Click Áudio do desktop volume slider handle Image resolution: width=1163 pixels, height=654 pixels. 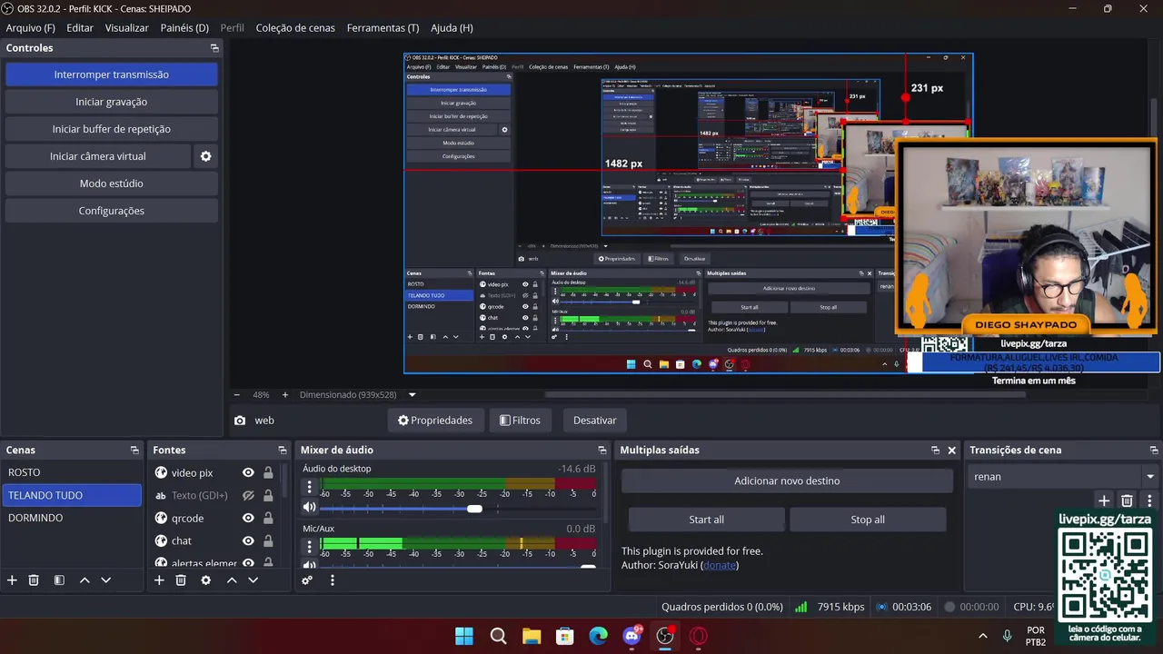click(x=474, y=509)
